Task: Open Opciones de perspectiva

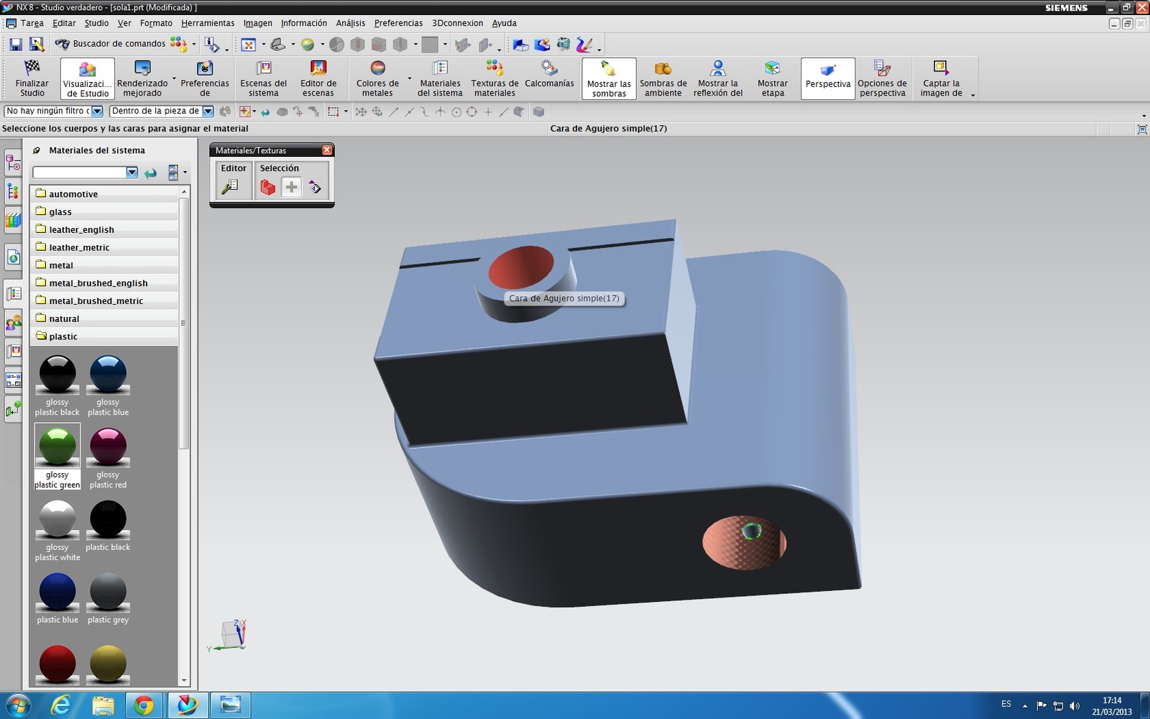Action: (882, 78)
